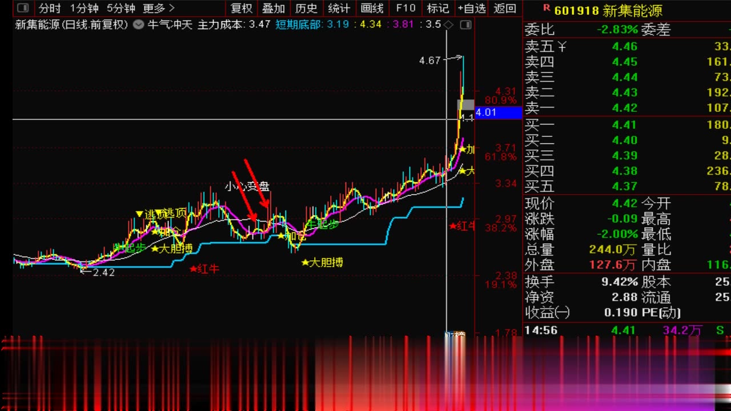Open F10 company fundamentals
Image resolution: width=731 pixels, height=411 pixels.
405,9
